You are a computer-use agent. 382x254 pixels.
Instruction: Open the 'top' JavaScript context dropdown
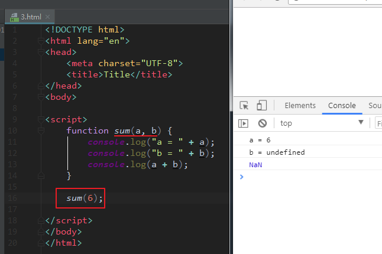point(322,123)
